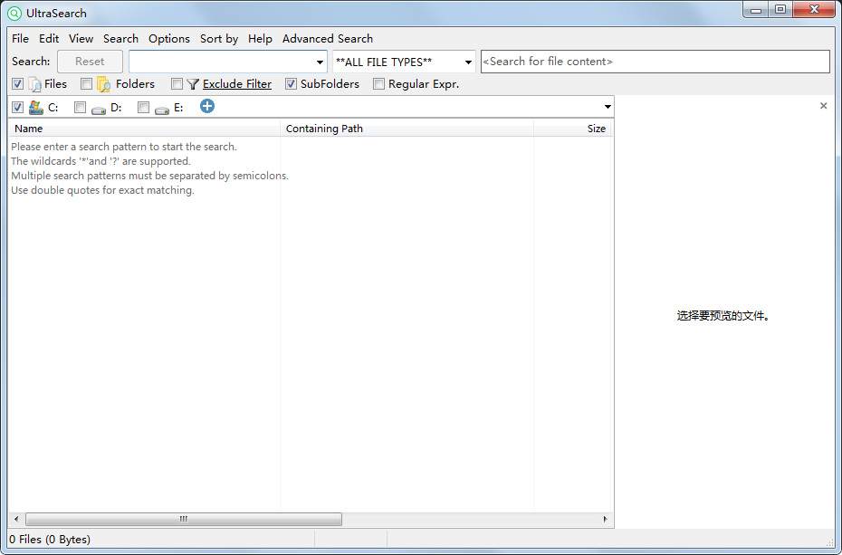Image resolution: width=842 pixels, height=555 pixels.
Task: Expand the search pattern history dropdown arrow
Action: coord(320,62)
